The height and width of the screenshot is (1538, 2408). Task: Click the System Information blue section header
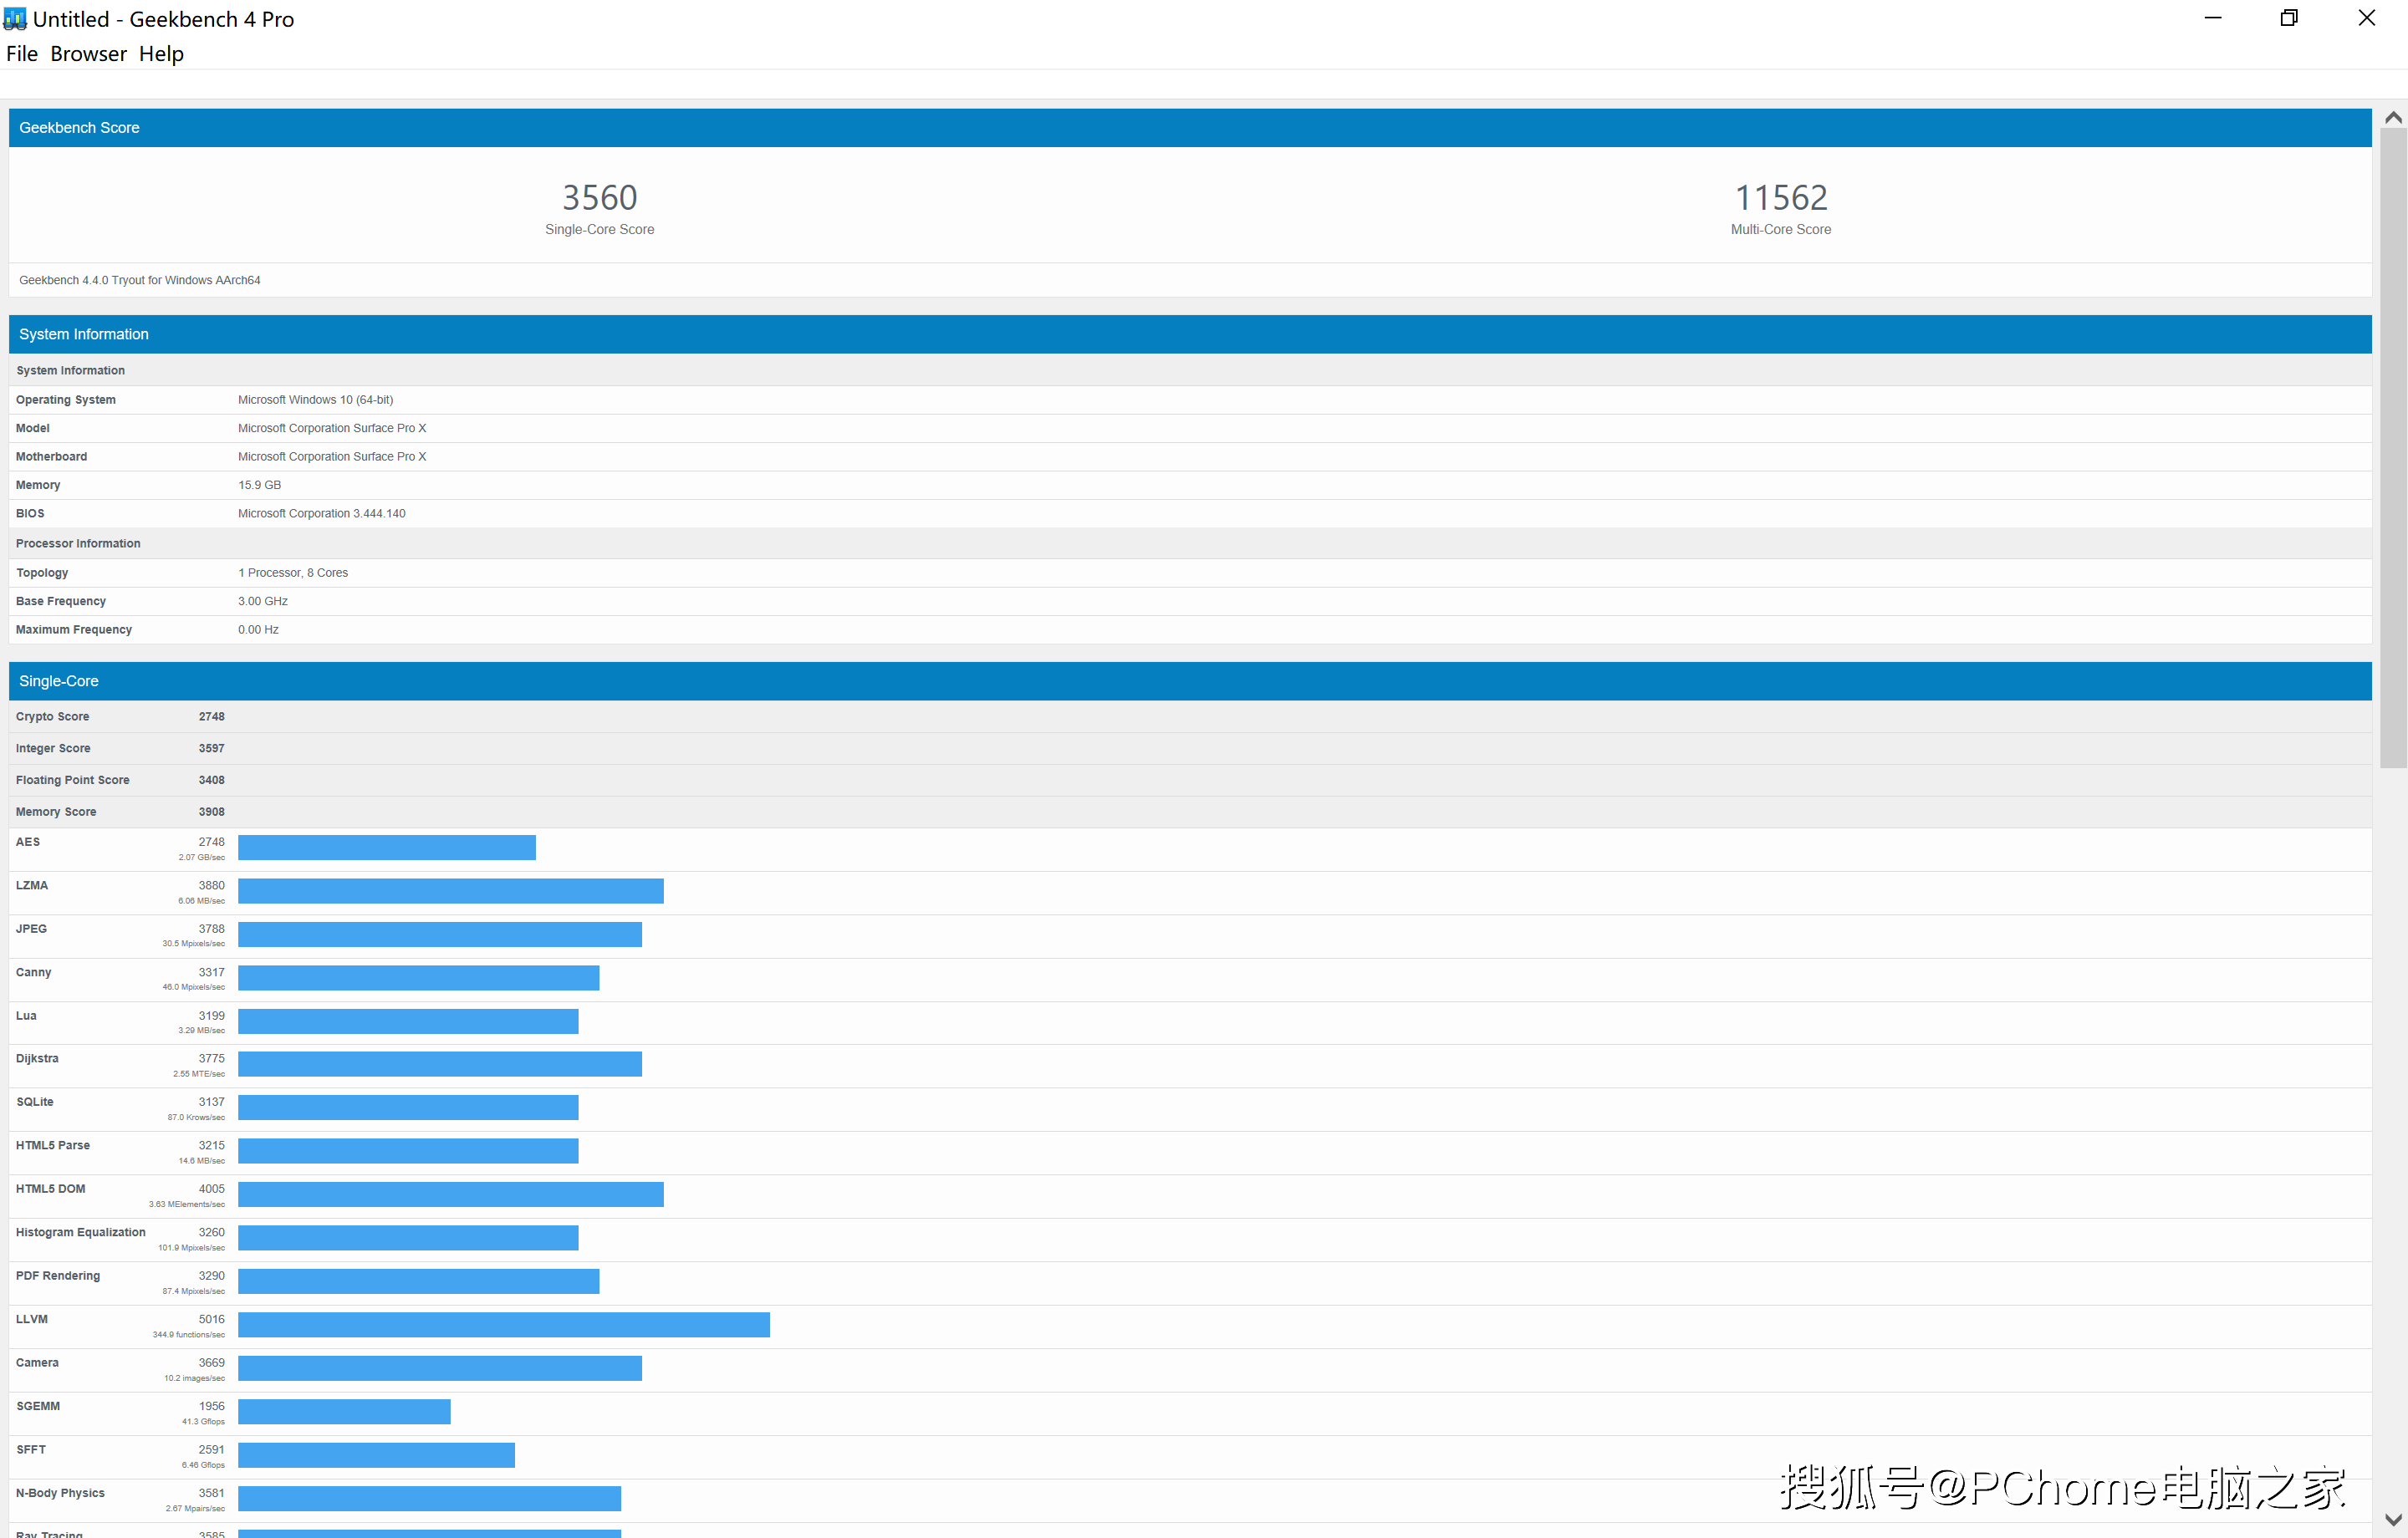[1190, 334]
